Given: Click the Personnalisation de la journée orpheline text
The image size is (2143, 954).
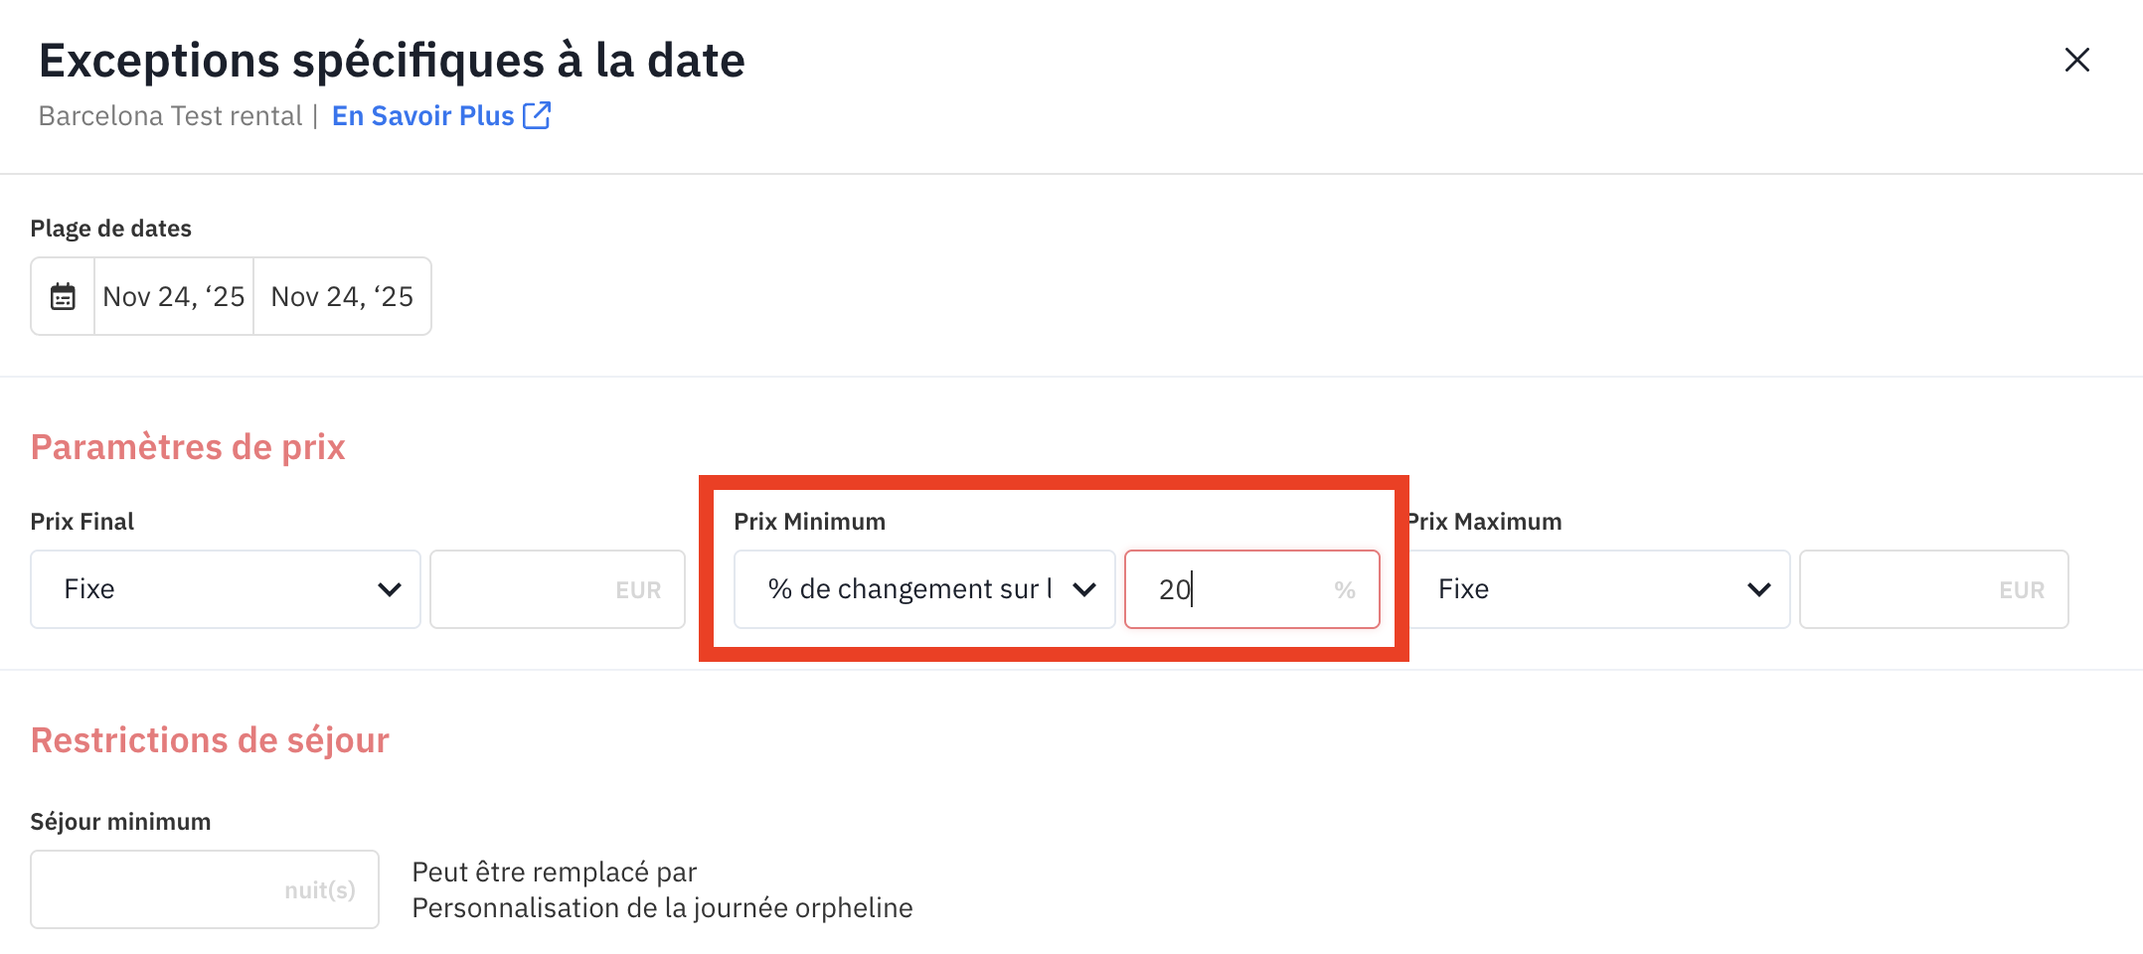Looking at the screenshot, I should [x=662, y=908].
